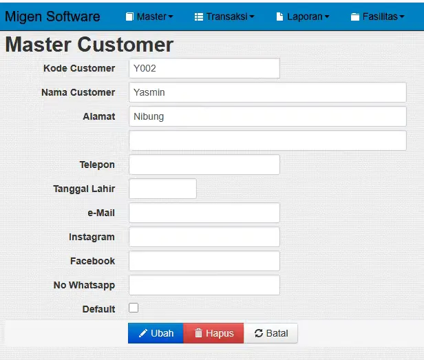Click the Instagram input field

click(204, 237)
